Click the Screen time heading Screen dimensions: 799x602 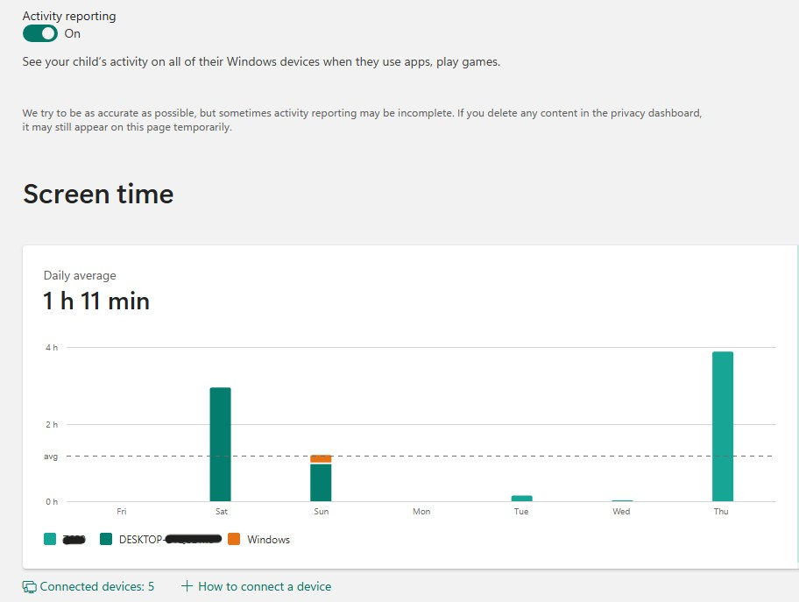98,195
